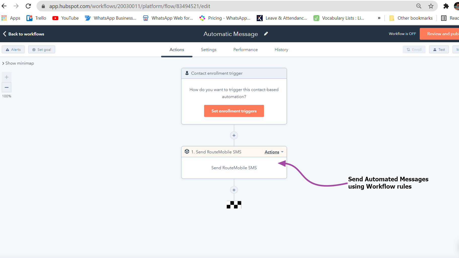This screenshot has height=258, width=459.
Task: Open the Performance tab
Action: point(245,50)
